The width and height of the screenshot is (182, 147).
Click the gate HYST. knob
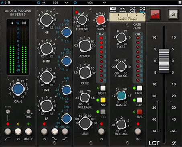121,37
